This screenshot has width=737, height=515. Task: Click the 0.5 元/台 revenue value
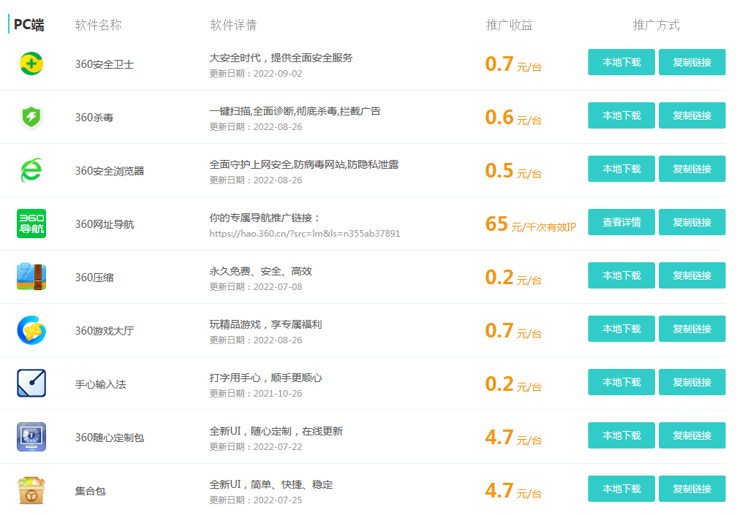coord(513,170)
